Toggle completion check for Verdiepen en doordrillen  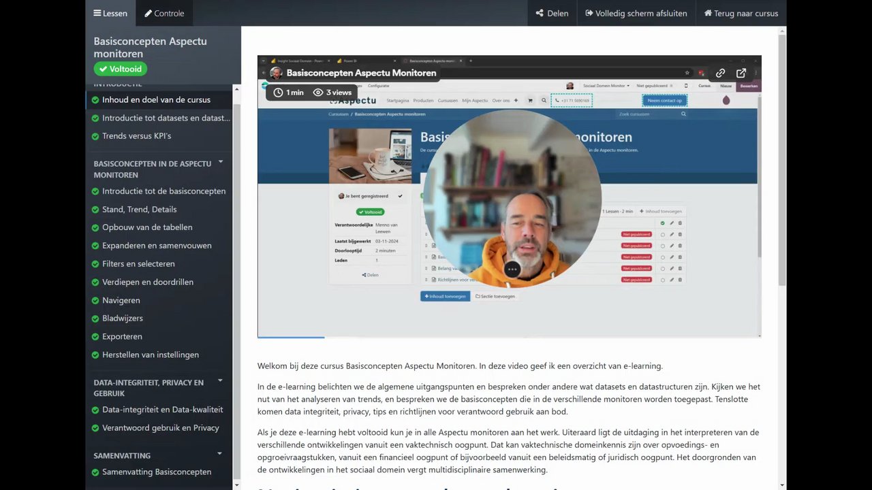pyautogui.click(x=95, y=282)
